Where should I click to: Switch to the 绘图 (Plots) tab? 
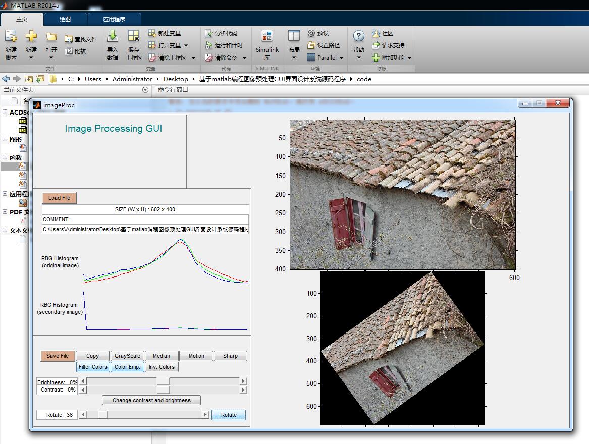pyautogui.click(x=65, y=19)
